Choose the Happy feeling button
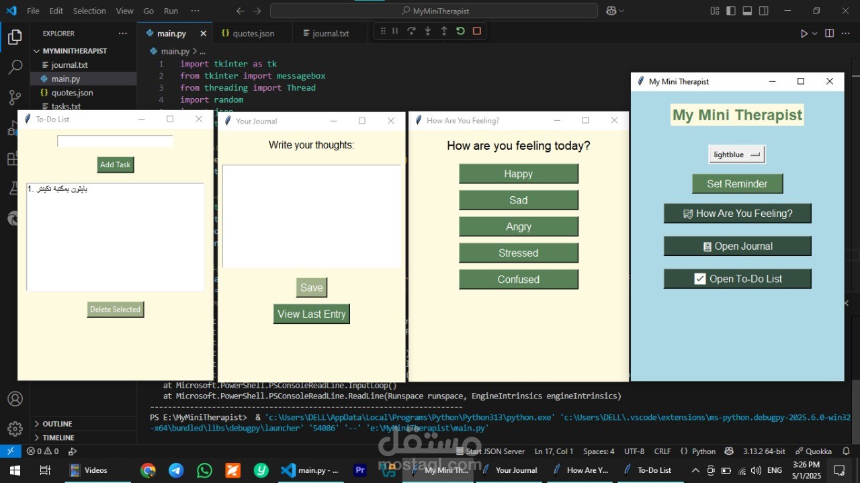Image resolution: width=860 pixels, height=483 pixels. (519, 174)
